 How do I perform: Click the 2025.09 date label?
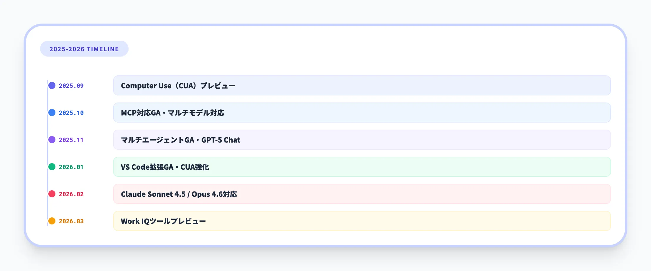point(71,86)
